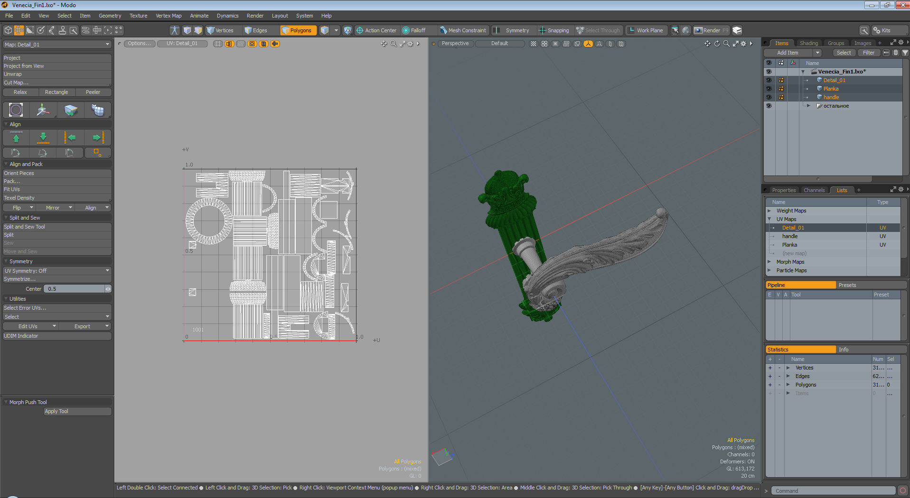The image size is (910, 498).
Task: Switch to the Channels tab
Action: [814, 190]
